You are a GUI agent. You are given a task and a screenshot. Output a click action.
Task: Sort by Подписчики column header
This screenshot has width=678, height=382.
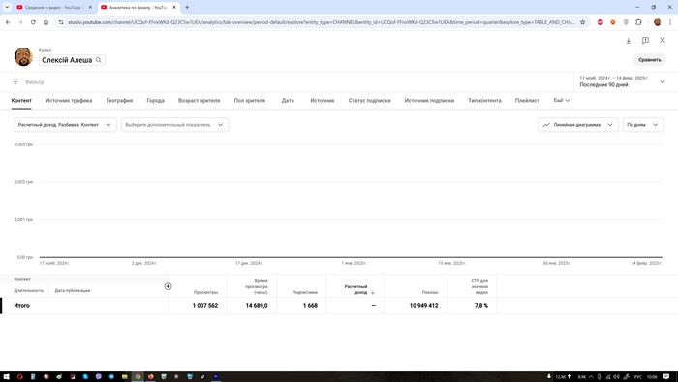pos(305,292)
